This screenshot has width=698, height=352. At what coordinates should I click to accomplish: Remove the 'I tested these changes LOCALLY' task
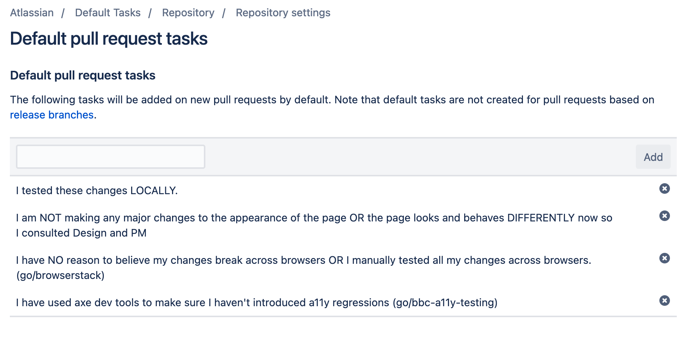(664, 188)
